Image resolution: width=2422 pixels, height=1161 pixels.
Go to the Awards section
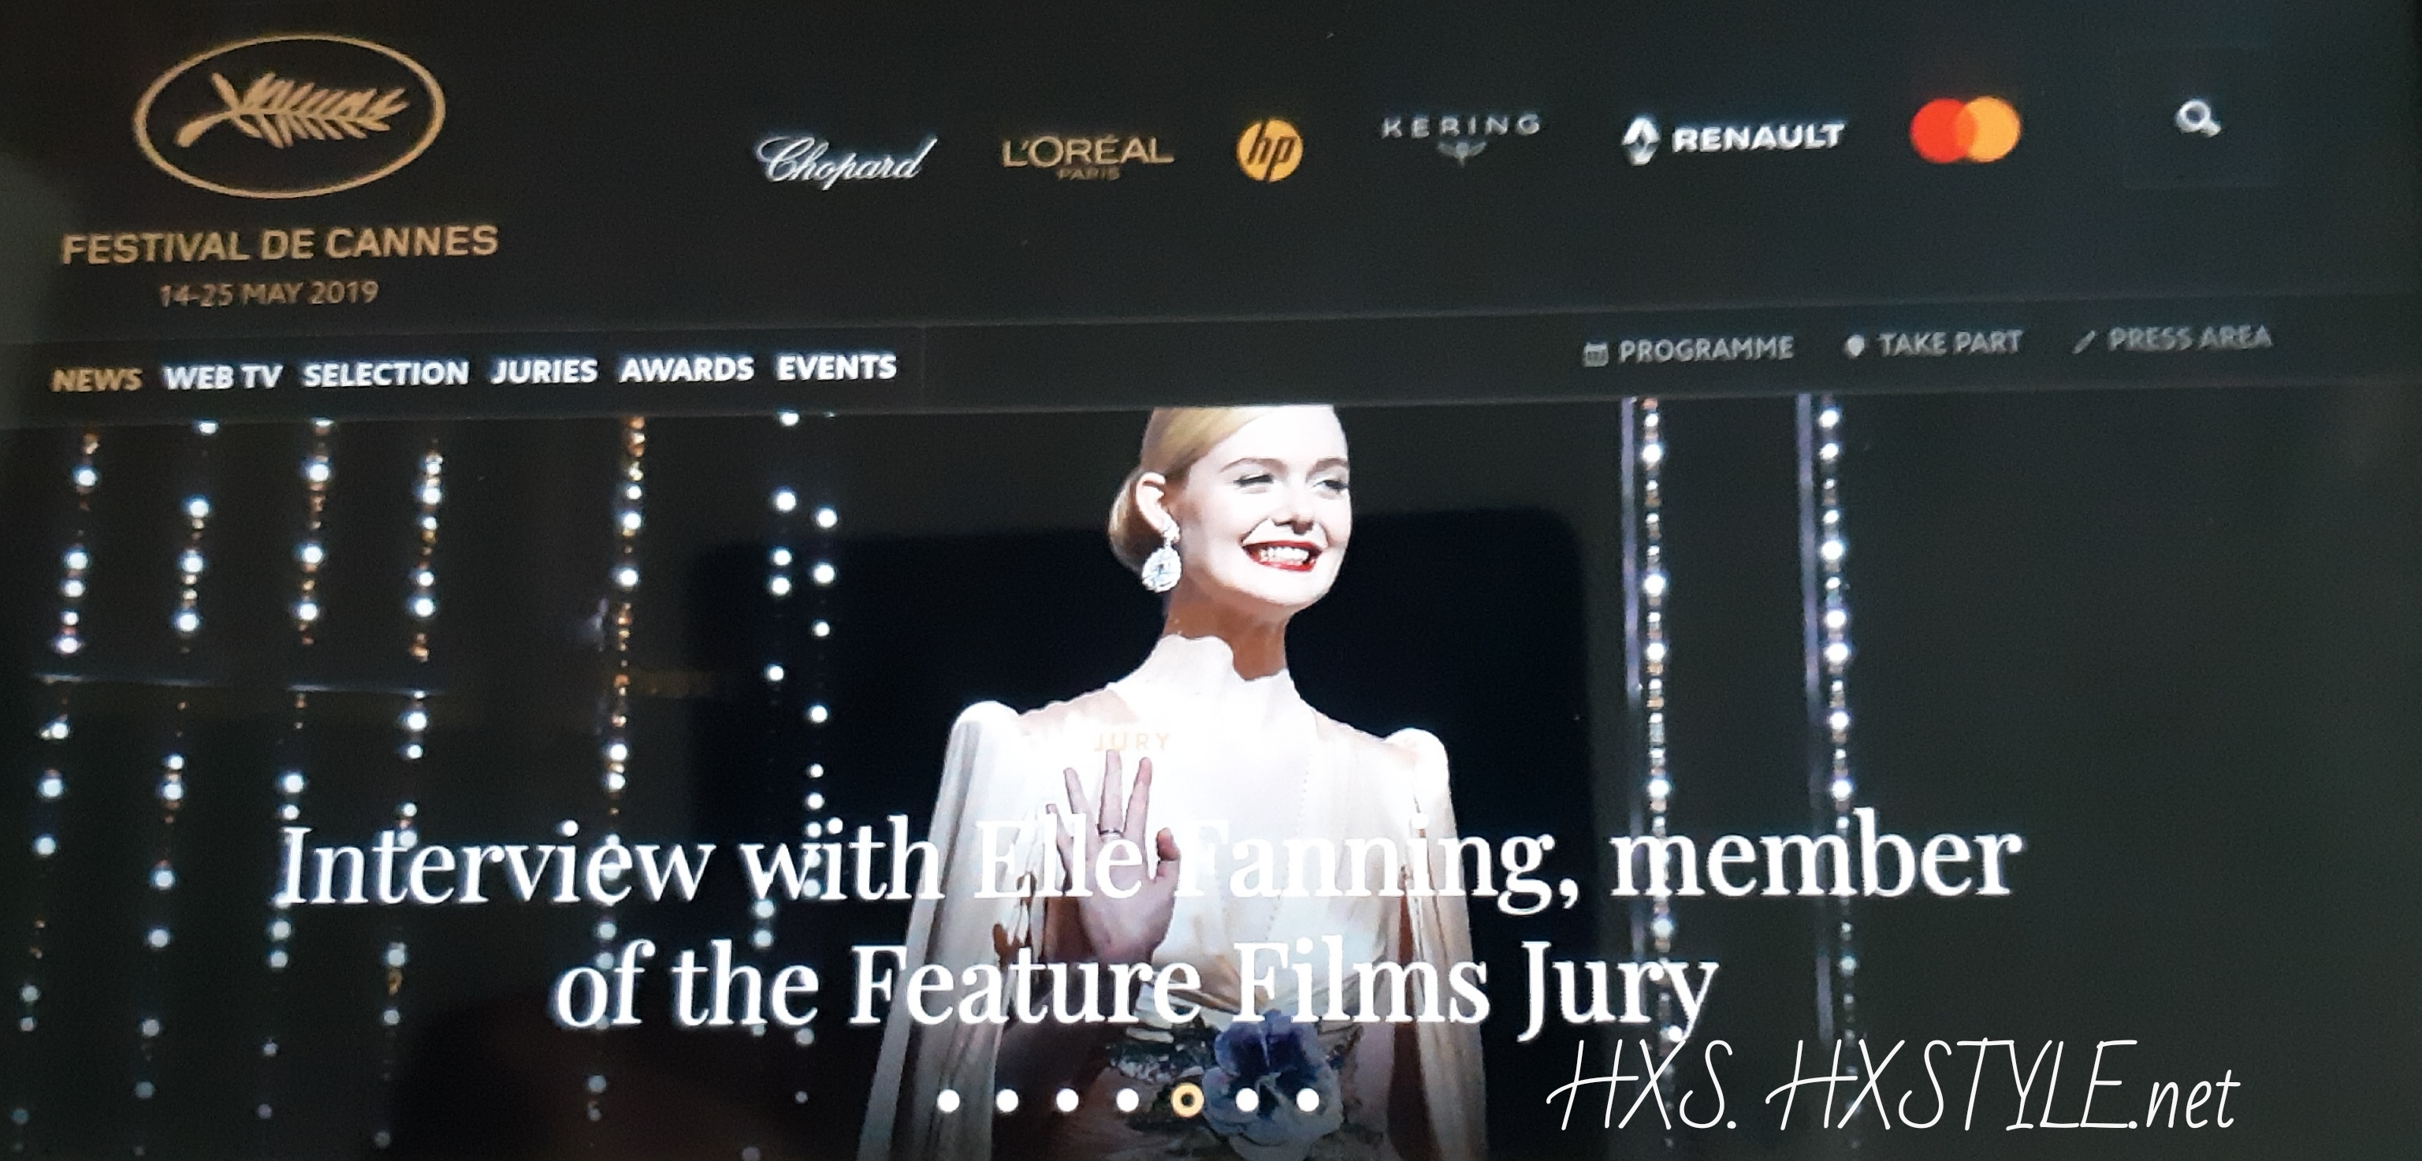click(x=686, y=369)
